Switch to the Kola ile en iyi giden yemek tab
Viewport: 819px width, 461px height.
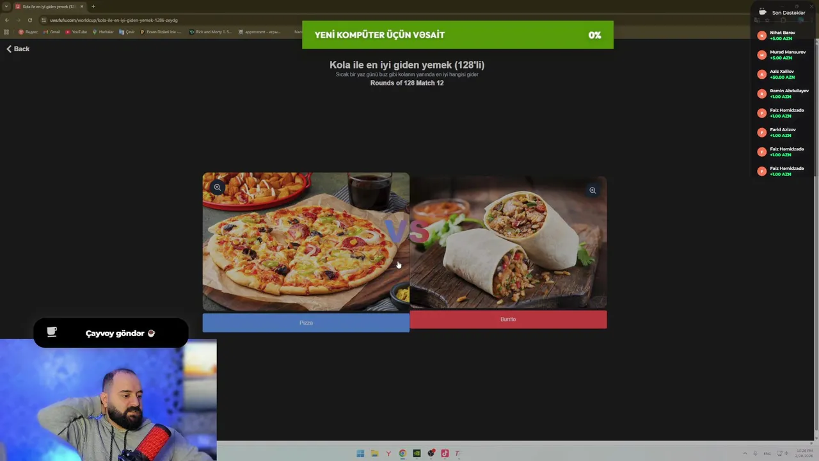49,6
